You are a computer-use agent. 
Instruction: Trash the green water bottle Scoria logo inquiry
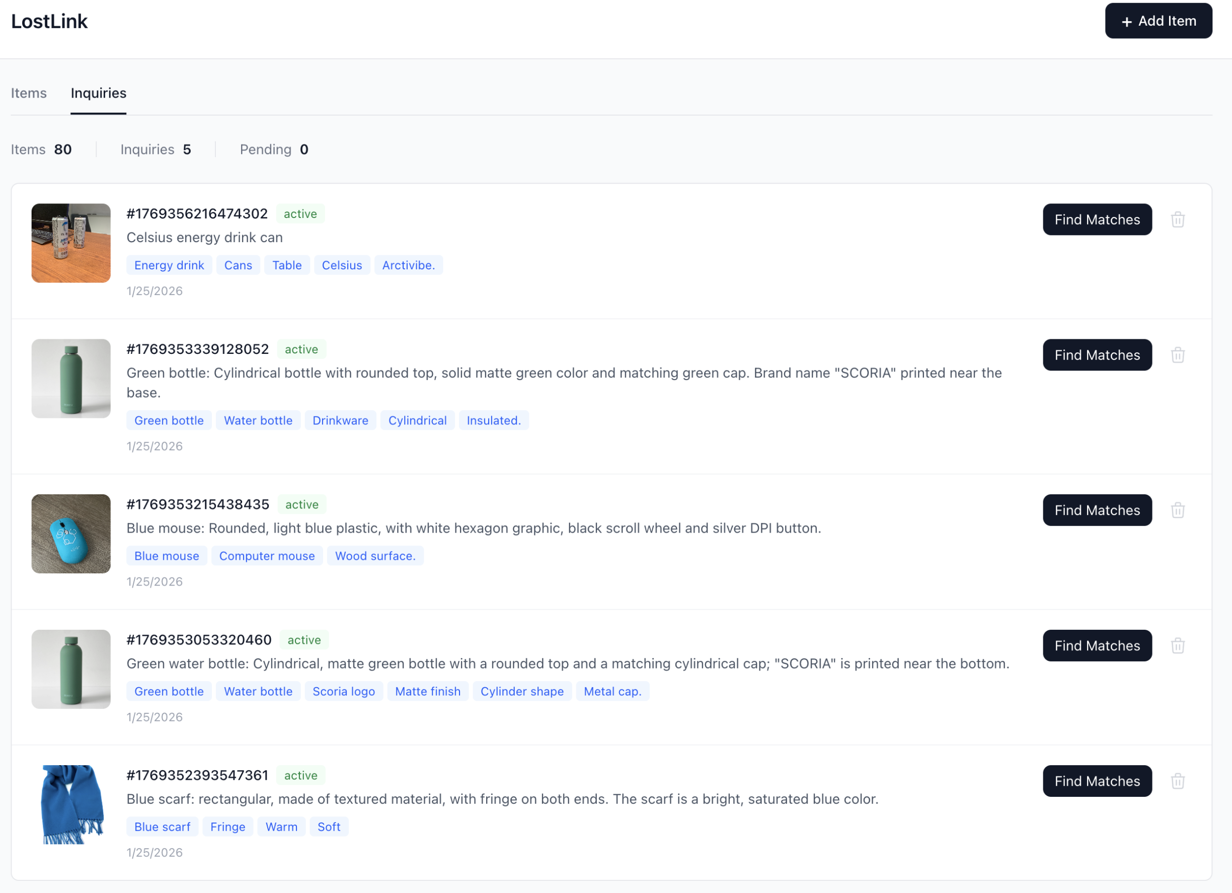pyautogui.click(x=1177, y=645)
